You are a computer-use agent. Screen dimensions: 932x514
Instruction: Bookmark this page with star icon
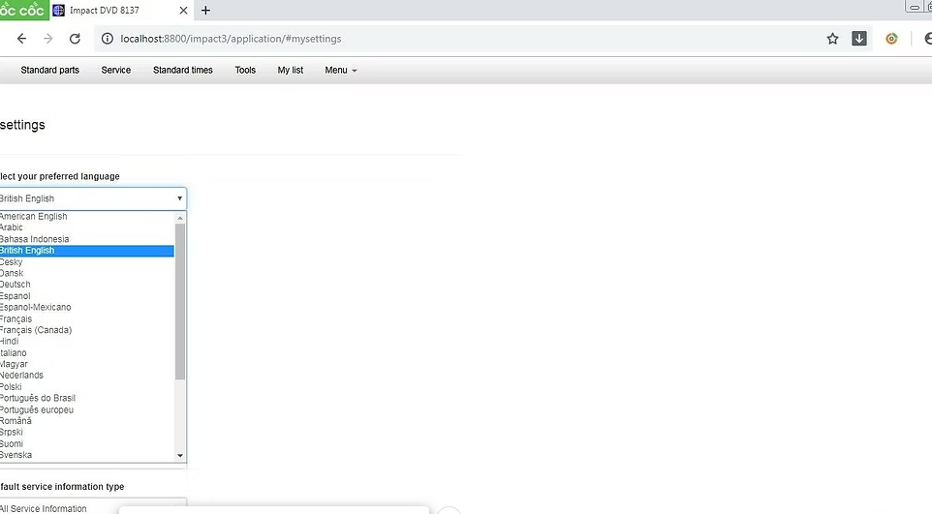click(832, 39)
